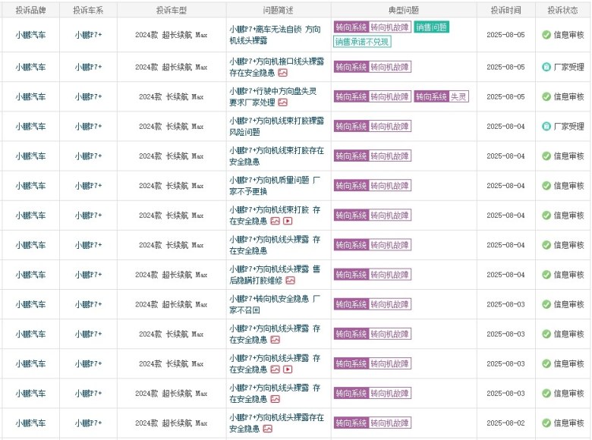Image resolution: width=592 pixels, height=440 pixels.
Task: Click 2024款 长续航 Max in 方向盘失灵 row
Action: click(171, 96)
